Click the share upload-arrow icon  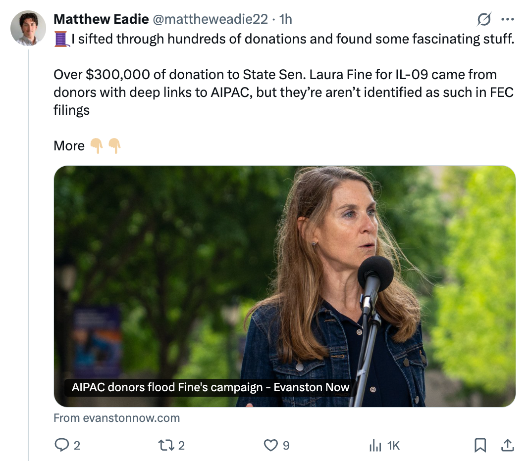click(x=507, y=446)
